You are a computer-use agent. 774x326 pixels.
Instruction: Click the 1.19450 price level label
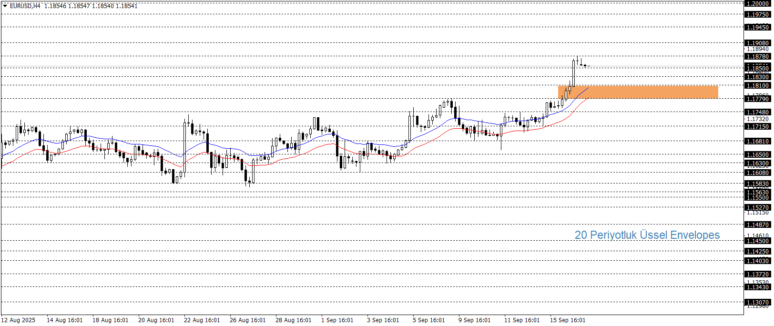pos(757,27)
